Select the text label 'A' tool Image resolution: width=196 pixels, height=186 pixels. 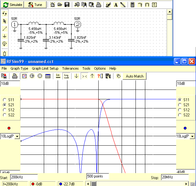pos(116,5)
